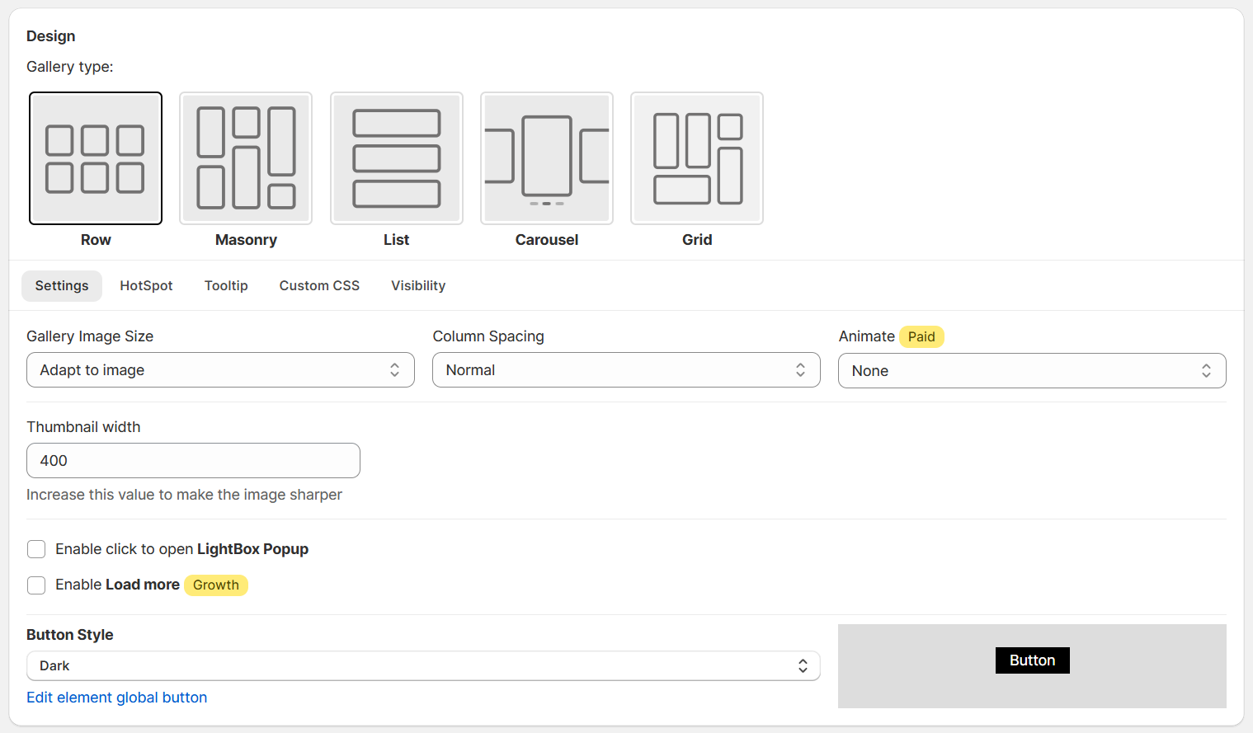
Task: Go to the Custom CSS tab
Action: pyautogui.click(x=319, y=286)
